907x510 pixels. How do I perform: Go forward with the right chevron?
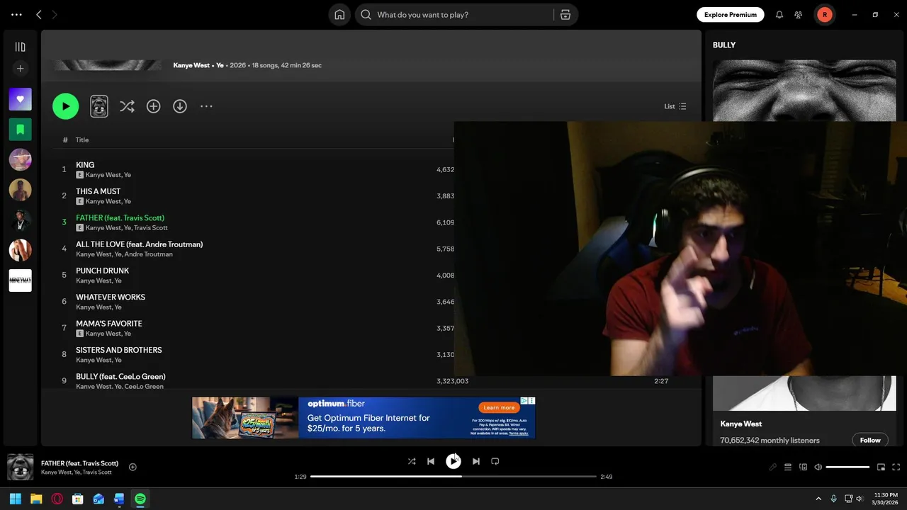[x=55, y=15]
